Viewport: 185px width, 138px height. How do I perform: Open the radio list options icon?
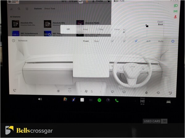point(27,9)
